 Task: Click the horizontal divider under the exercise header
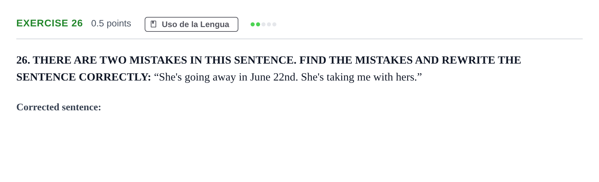[x=299, y=39]
